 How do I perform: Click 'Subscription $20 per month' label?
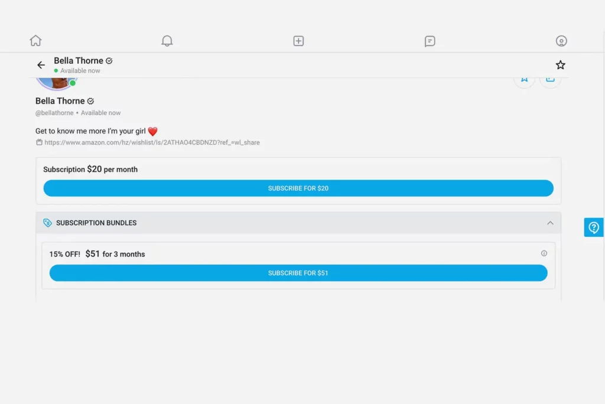pyautogui.click(x=90, y=169)
